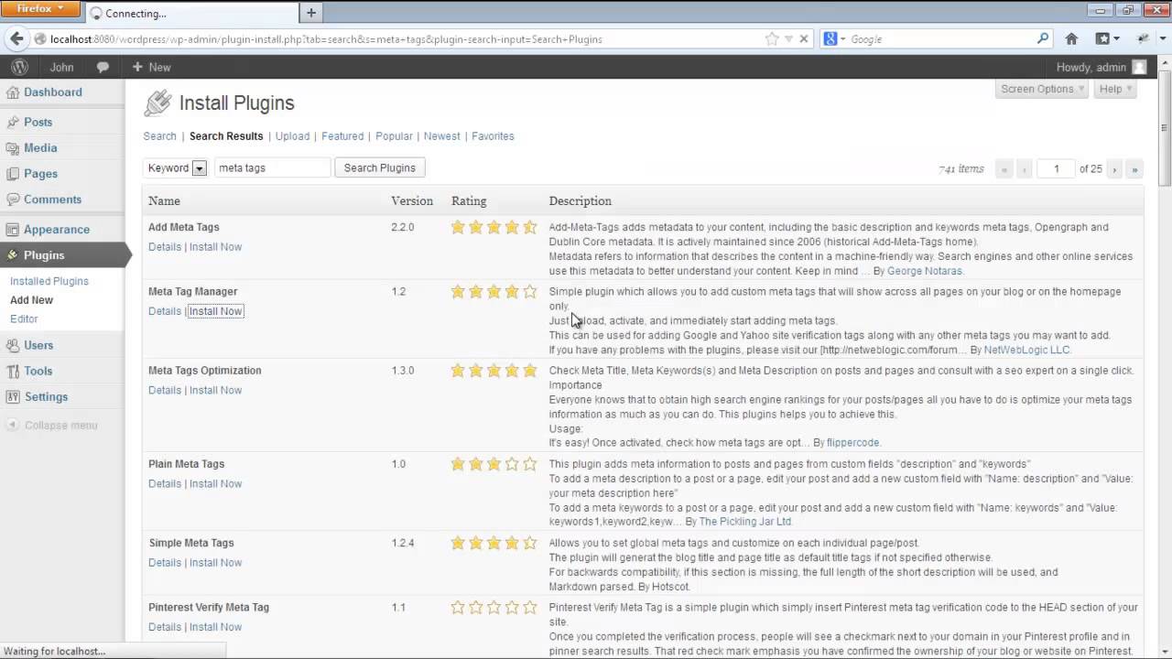1172x659 pixels.
Task: Expand the Help panel
Action: click(x=1116, y=89)
